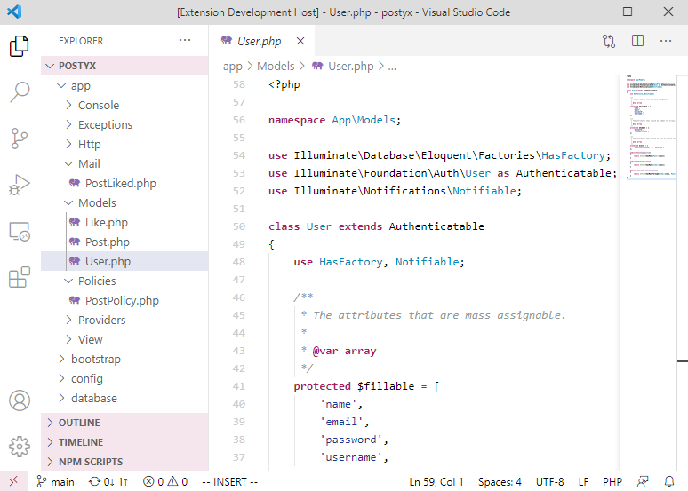Close the User.php editor tab
688x491 pixels.
tap(300, 41)
